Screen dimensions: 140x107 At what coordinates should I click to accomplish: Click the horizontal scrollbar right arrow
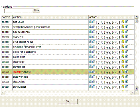132,93
